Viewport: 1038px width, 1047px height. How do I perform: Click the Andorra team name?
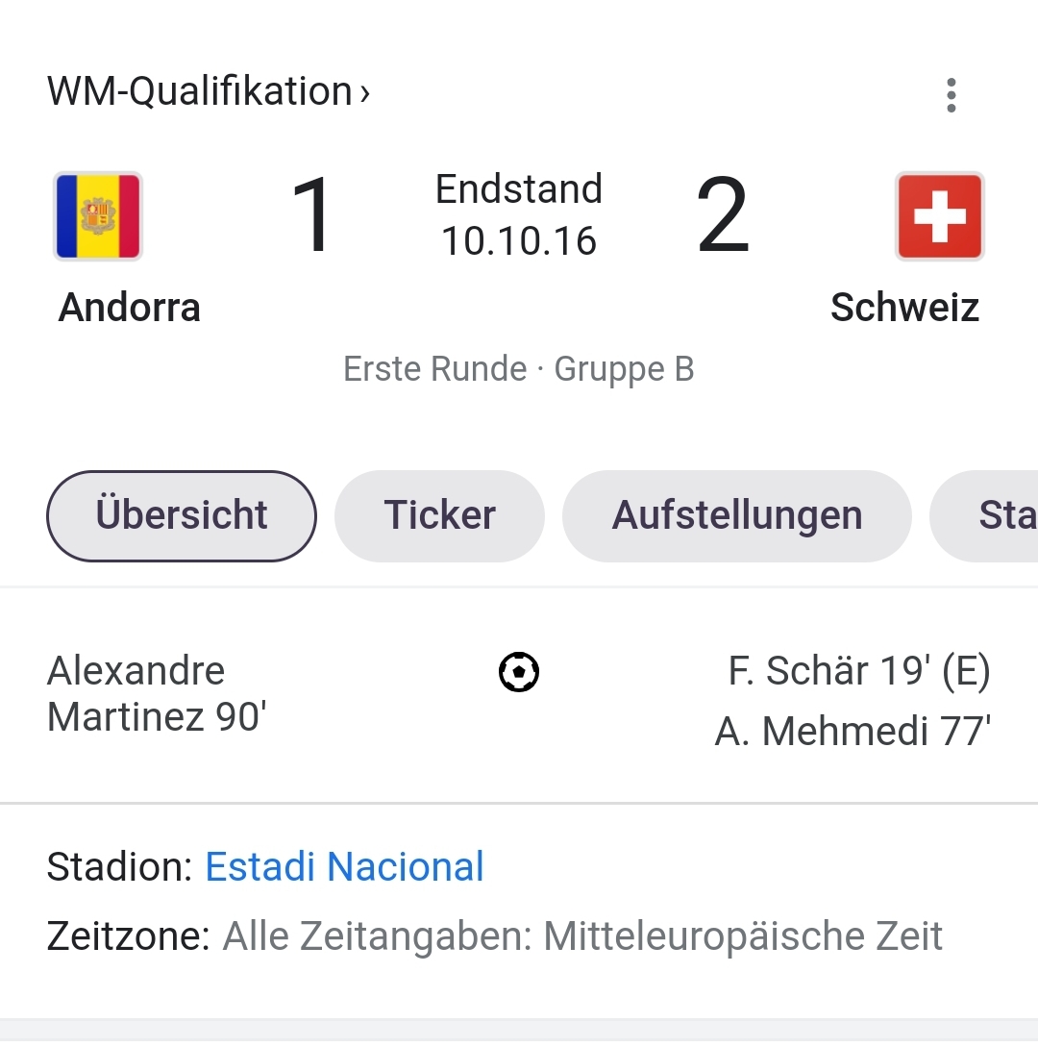pos(130,308)
